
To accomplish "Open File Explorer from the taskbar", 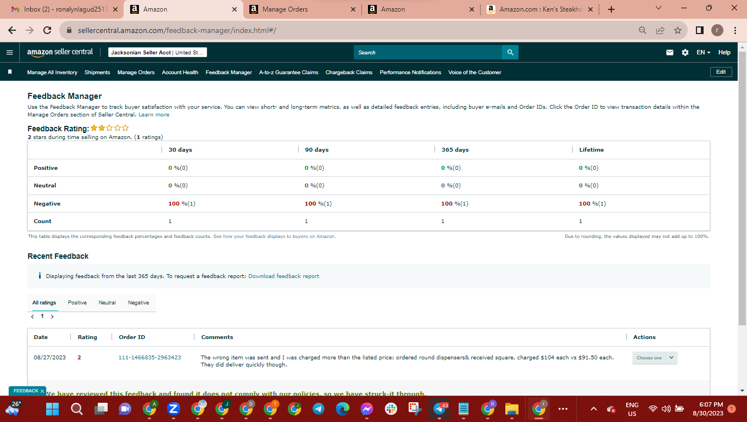I will 512,409.
